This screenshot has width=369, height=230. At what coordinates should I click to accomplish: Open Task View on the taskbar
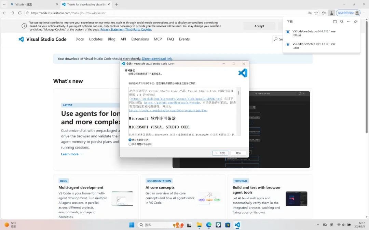click(x=189, y=225)
